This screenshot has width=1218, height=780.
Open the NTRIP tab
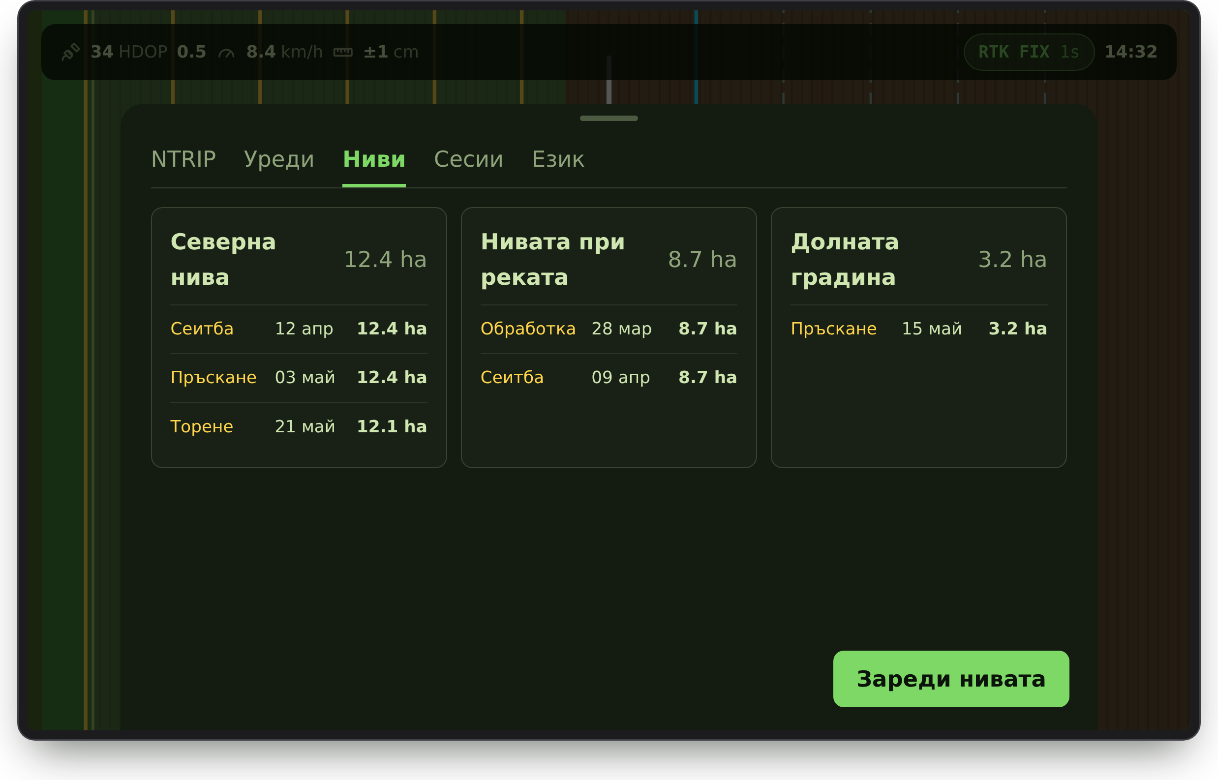point(183,159)
